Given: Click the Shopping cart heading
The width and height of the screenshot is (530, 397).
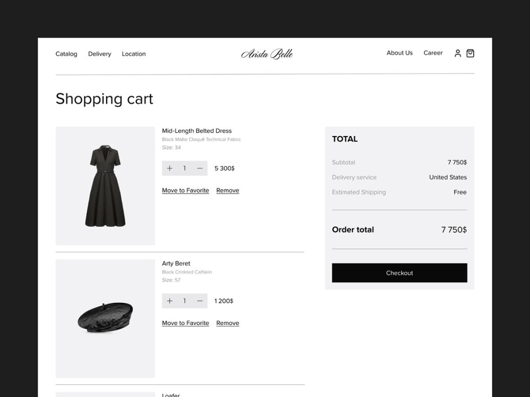Looking at the screenshot, I should 104,99.
